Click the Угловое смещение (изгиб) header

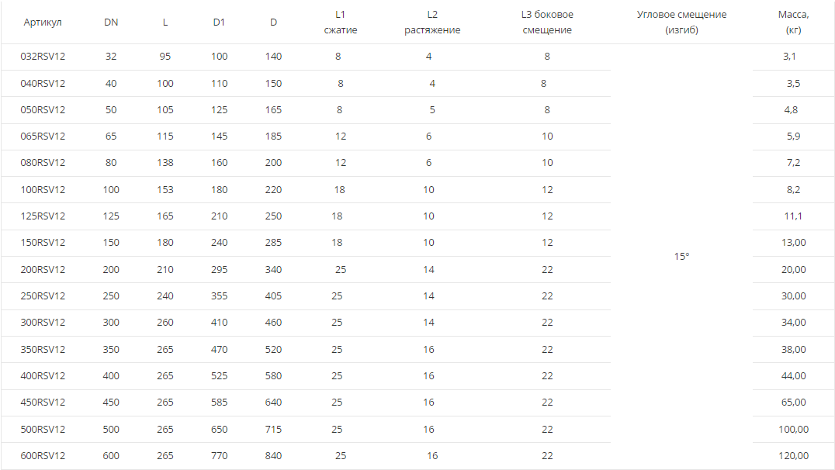click(681, 22)
